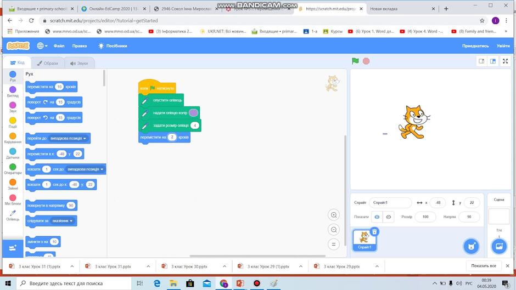Expand options for 3 клас Урок 31 (1).pptx download
Image resolution: width=516 pixels, height=290 pixels.
pyautogui.click(x=72, y=266)
